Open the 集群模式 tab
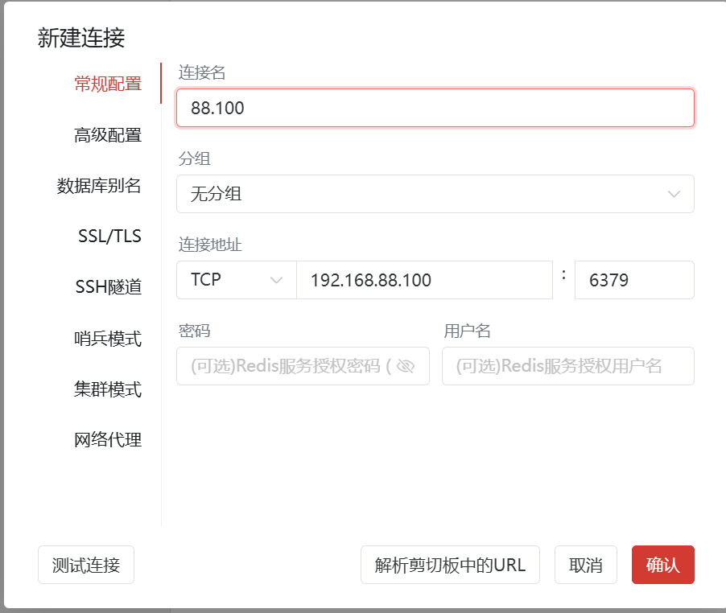The width and height of the screenshot is (726, 613). coord(108,389)
